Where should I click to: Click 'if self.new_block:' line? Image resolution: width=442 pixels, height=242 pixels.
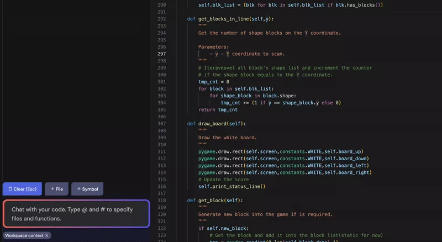(223, 228)
